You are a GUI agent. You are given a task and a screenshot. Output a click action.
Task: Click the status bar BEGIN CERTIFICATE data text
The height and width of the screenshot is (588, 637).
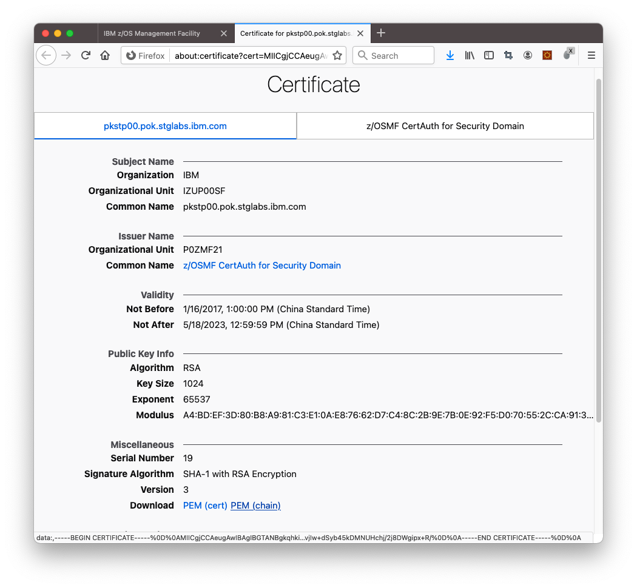[x=309, y=538]
